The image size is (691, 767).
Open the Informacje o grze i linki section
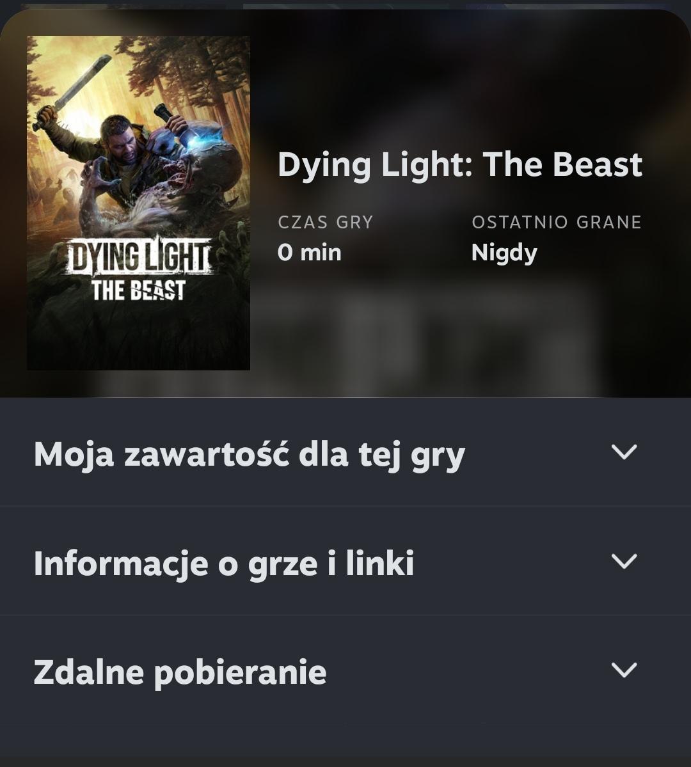[345, 562]
